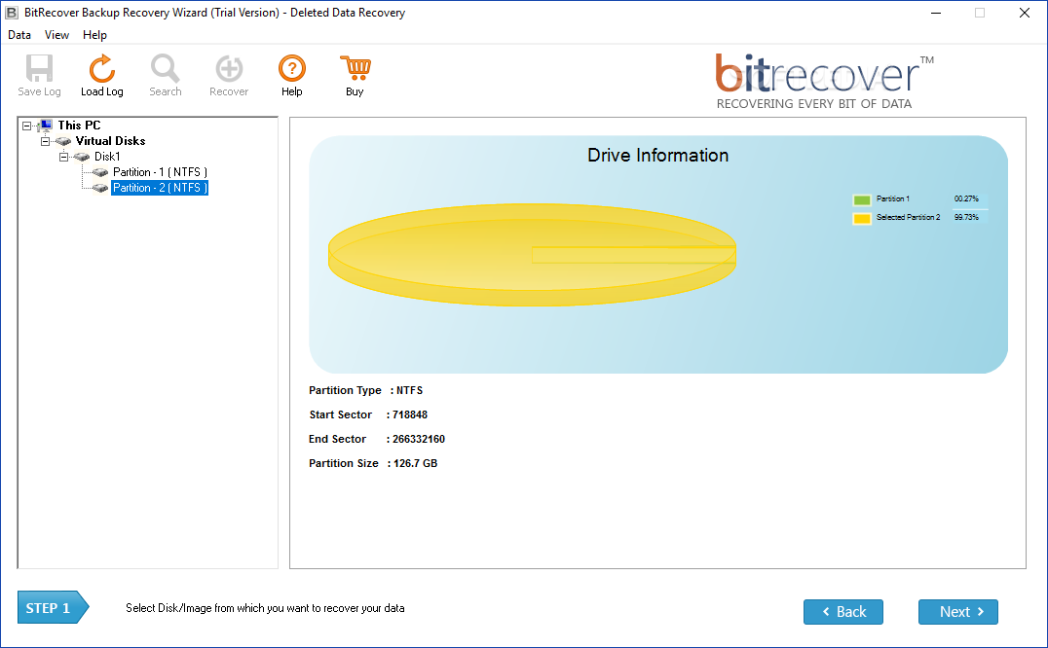Click the This PC computer icon
The image size is (1048, 648).
46,125
